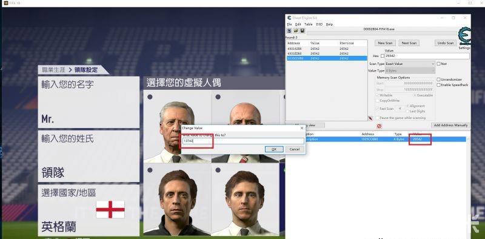Click the open file folder icon

[296, 31]
